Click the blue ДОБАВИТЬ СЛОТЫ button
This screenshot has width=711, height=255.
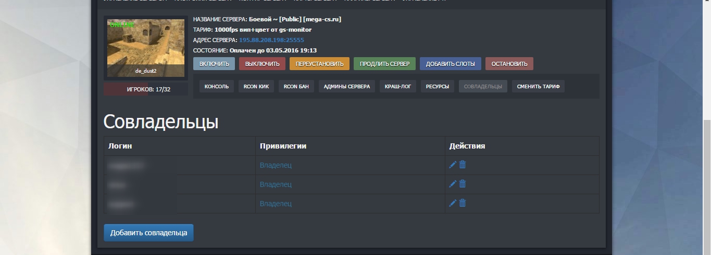451,64
